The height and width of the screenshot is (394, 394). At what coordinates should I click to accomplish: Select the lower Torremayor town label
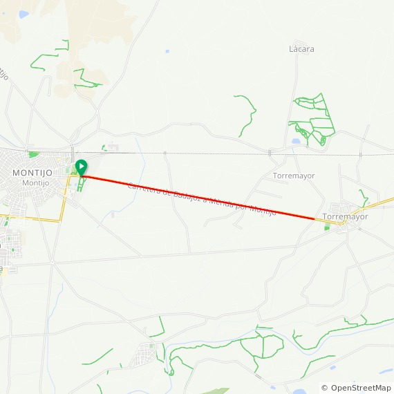pos(345,216)
